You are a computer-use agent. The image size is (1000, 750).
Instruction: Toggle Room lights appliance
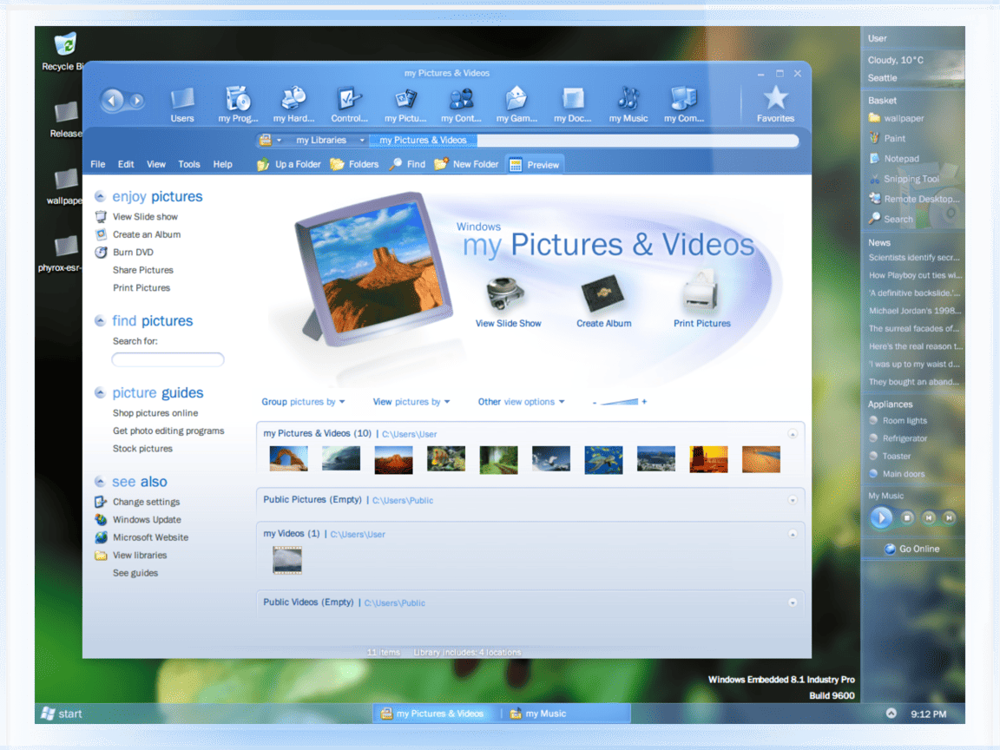[x=898, y=421]
